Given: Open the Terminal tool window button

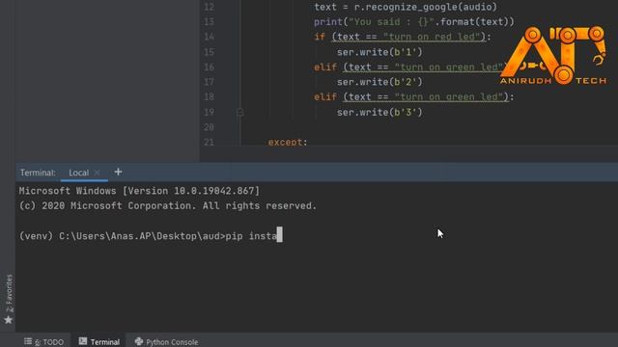Looking at the screenshot, I should (x=99, y=342).
